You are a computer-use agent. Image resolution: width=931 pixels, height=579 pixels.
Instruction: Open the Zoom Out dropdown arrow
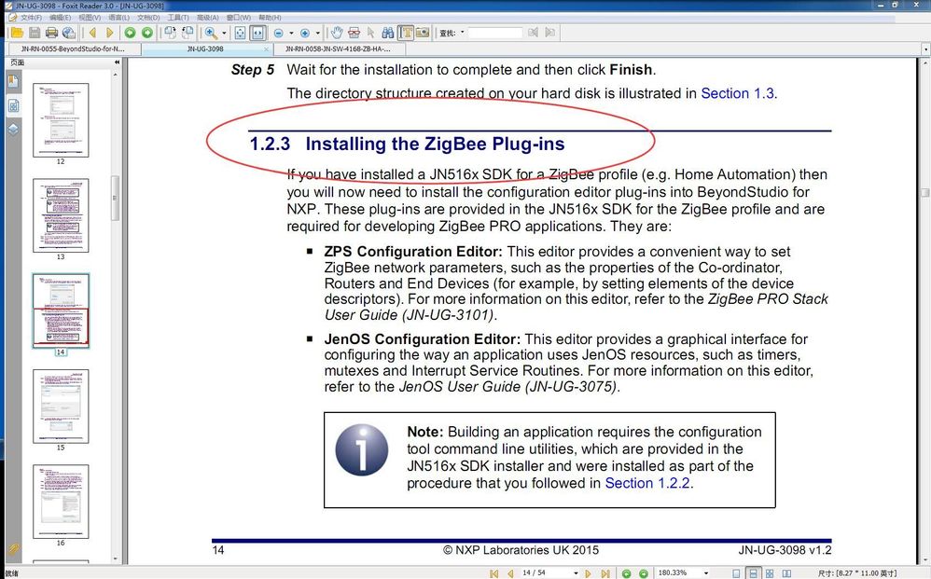tap(291, 34)
